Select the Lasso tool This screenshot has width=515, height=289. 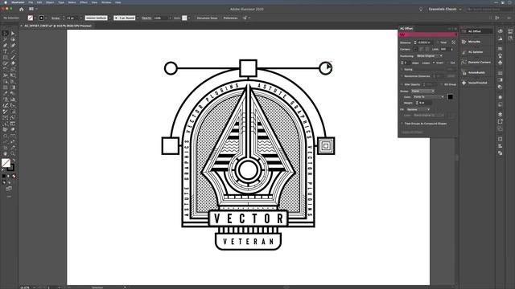(13, 39)
